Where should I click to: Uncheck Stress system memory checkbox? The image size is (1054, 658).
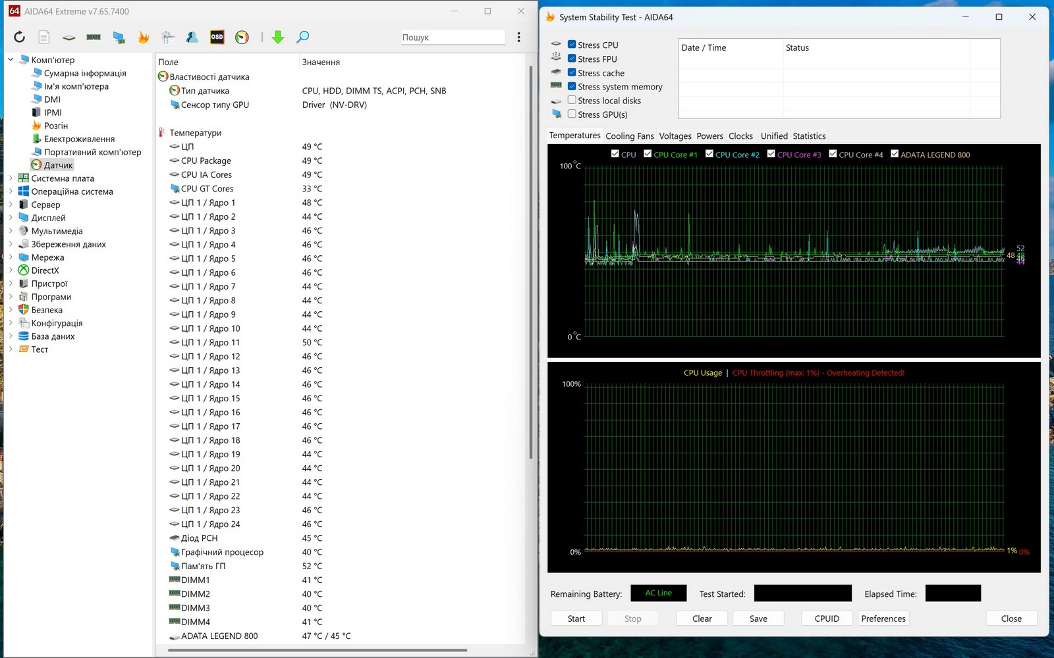572,86
